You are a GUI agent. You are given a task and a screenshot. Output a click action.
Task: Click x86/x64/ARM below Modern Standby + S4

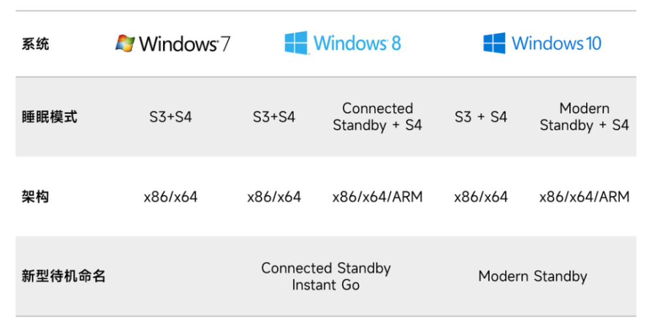coord(584,197)
